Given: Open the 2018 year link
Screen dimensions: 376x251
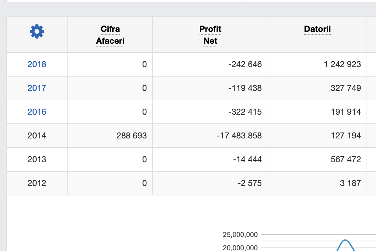Looking at the screenshot, I should [x=37, y=64].
